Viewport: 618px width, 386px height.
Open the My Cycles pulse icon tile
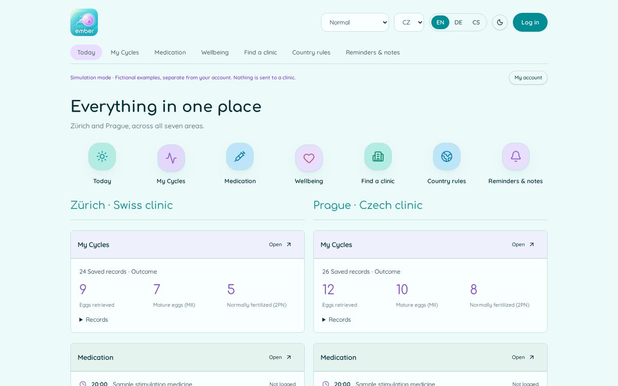coord(171,158)
